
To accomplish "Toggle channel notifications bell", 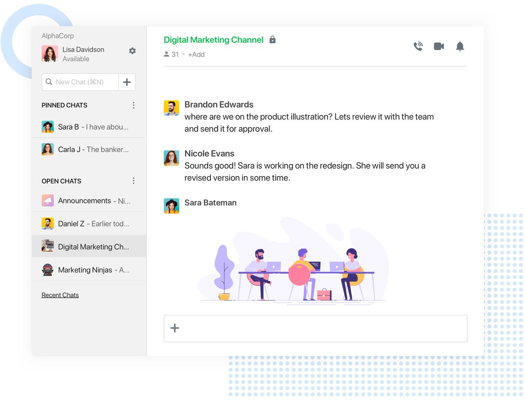I will [x=460, y=46].
